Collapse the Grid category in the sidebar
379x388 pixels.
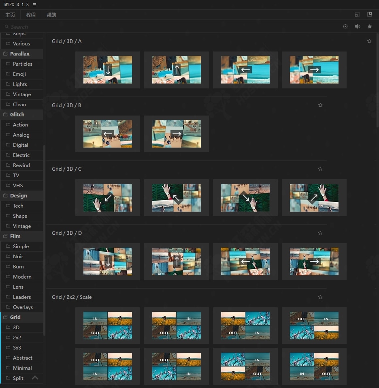pyautogui.click(x=15, y=317)
